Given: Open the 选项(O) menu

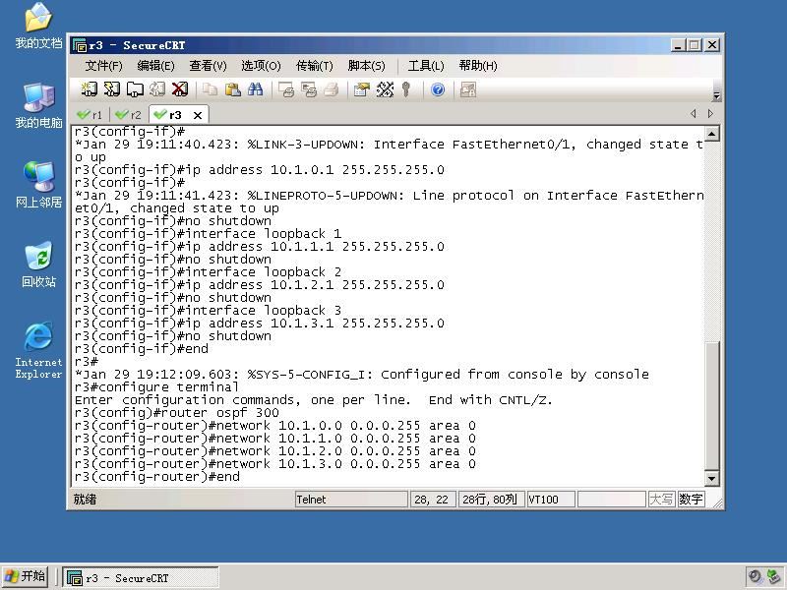Looking at the screenshot, I should (x=261, y=66).
